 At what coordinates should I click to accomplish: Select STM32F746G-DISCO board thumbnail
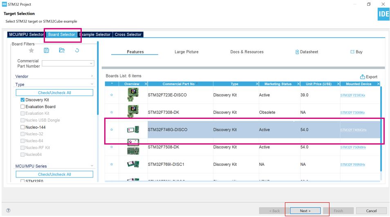point(133,129)
